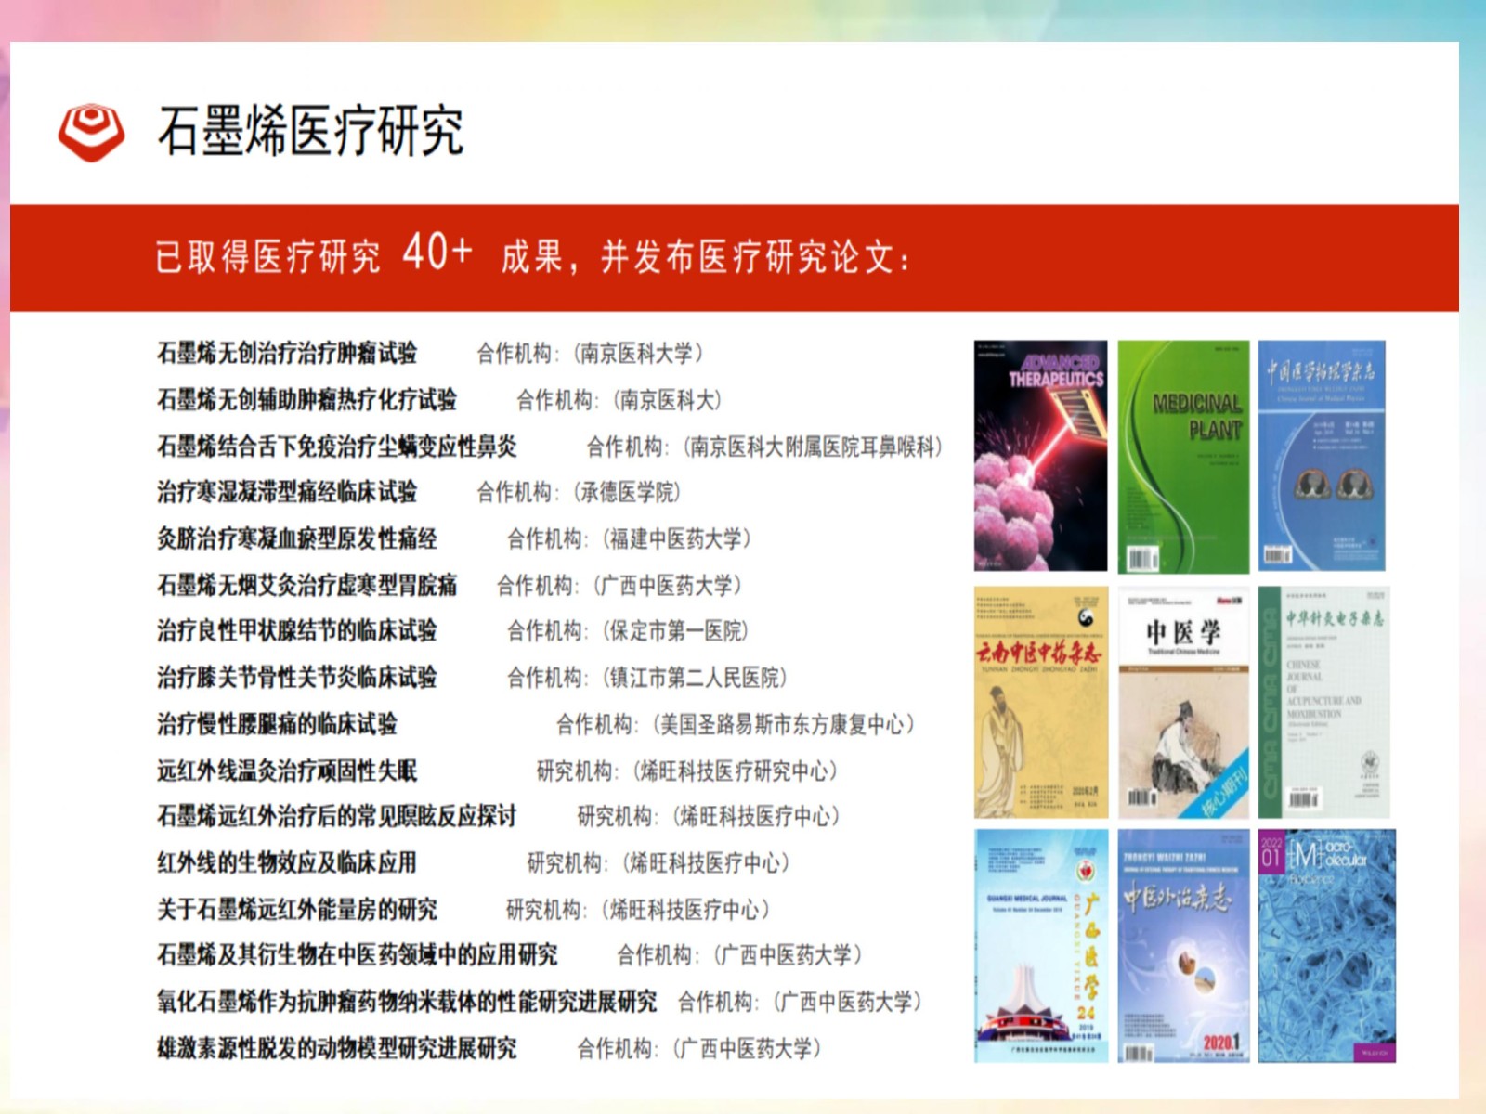Screen dimensions: 1486x1114
Task: Open the 广西医学 journal cover
Action: [x=1040, y=946]
